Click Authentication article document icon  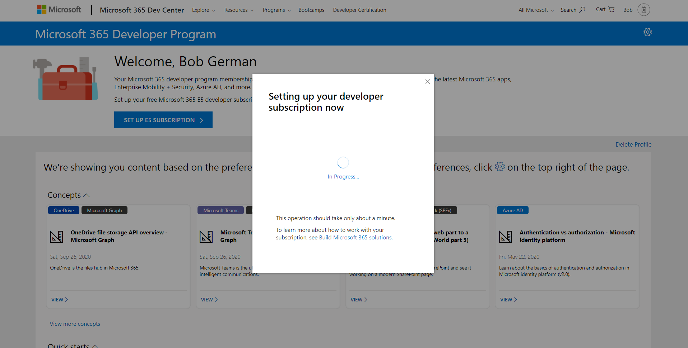(505, 237)
